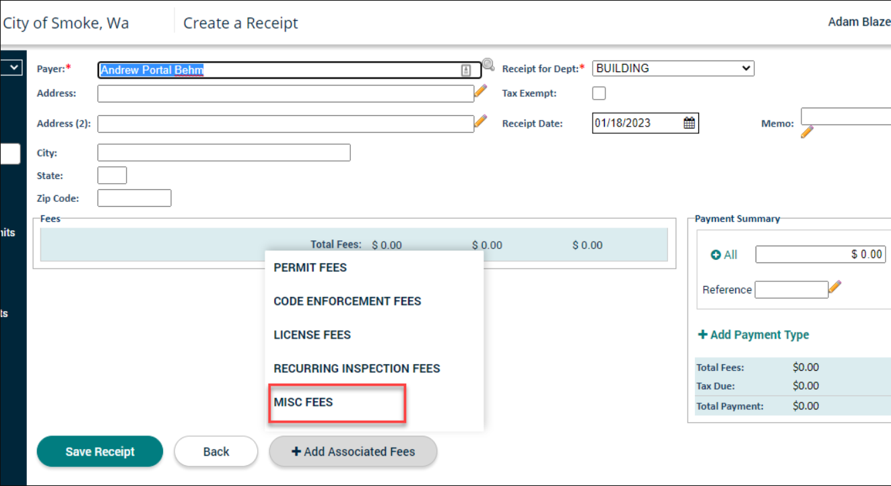Image resolution: width=891 pixels, height=486 pixels.
Task: Select RECURRING INSPECTION FEES option
Action: (357, 368)
